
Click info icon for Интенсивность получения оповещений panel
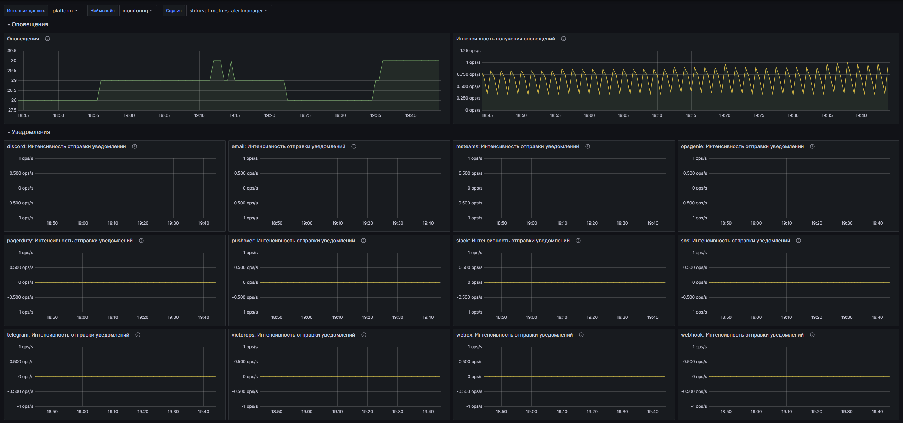click(564, 39)
